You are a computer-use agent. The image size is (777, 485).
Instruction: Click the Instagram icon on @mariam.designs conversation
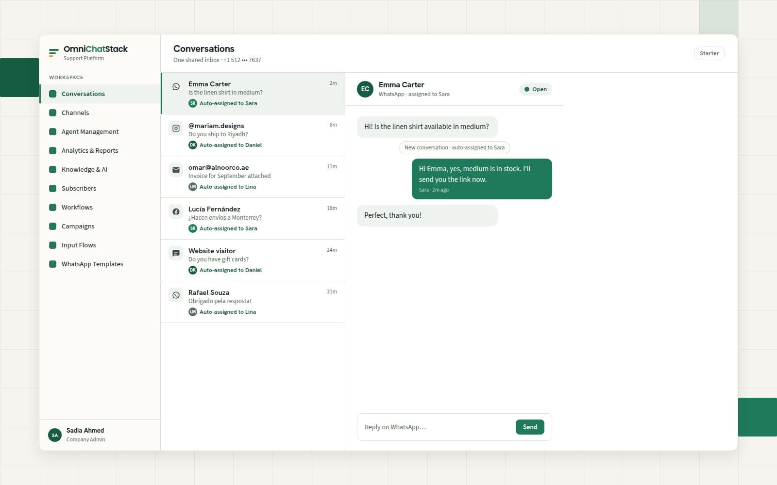coord(176,129)
